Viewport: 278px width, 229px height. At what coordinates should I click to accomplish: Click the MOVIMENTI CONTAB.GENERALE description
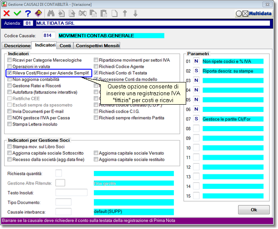pos(111,35)
